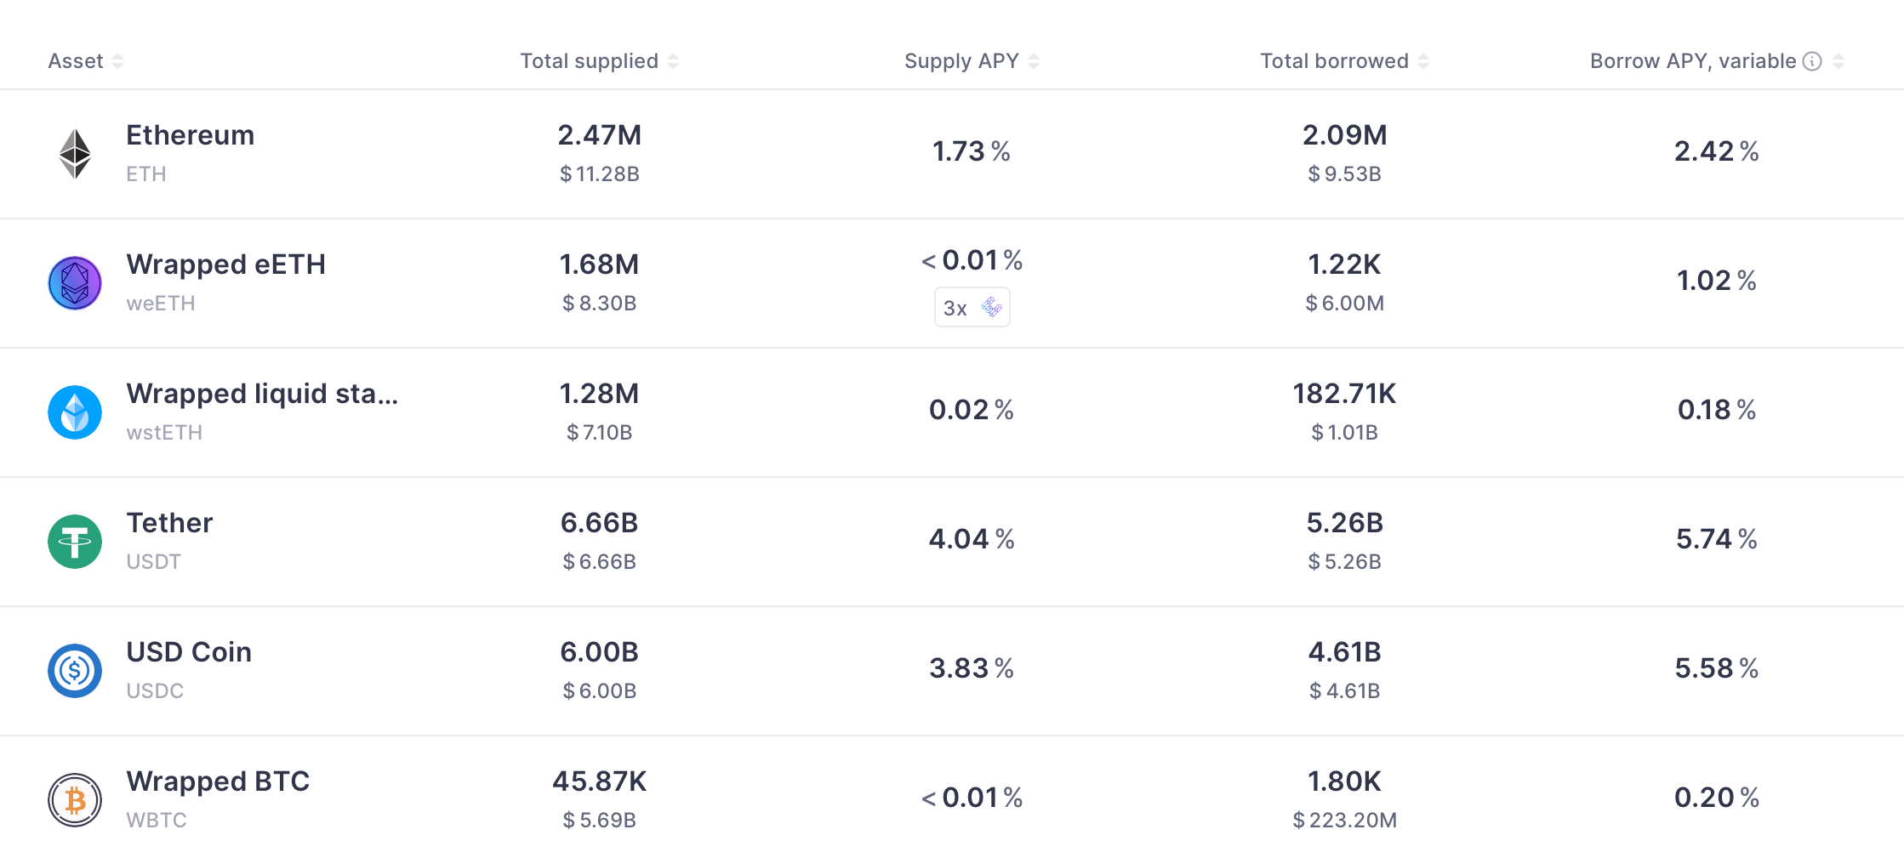Click the Supply APY column header
1904x852 pixels.
click(x=961, y=61)
